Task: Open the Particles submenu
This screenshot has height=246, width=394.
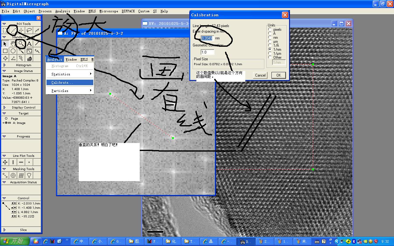Action: click(x=70, y=91)
